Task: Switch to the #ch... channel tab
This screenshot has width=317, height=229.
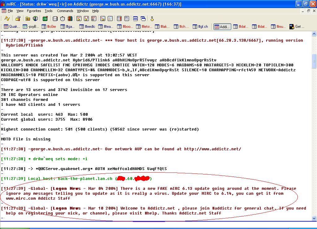Action: 181,27
